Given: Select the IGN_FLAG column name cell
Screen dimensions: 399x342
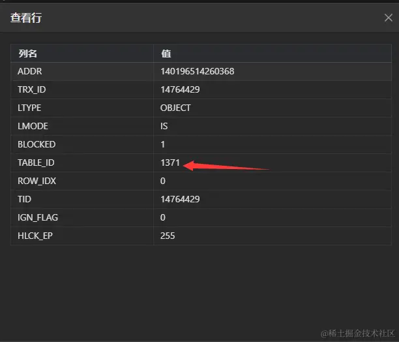Looking at the screenshot, I should [82, 217].
